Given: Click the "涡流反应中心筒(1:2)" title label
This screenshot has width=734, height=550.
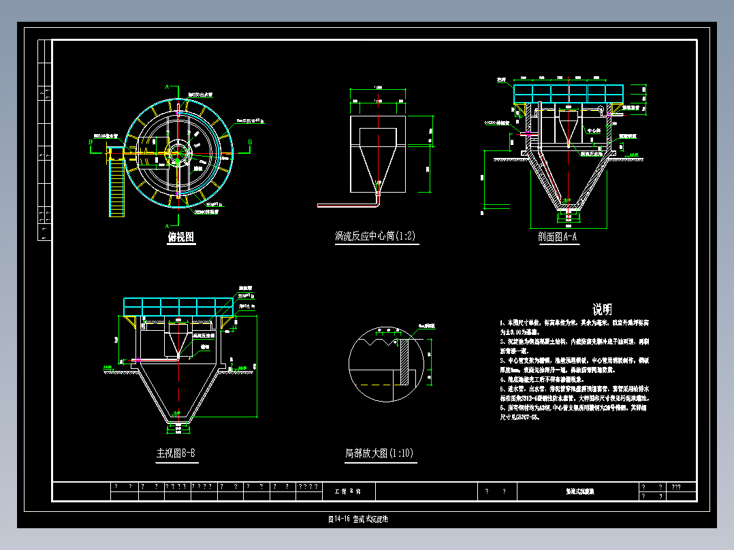Looking at the screenshot, I should point(375,236).
